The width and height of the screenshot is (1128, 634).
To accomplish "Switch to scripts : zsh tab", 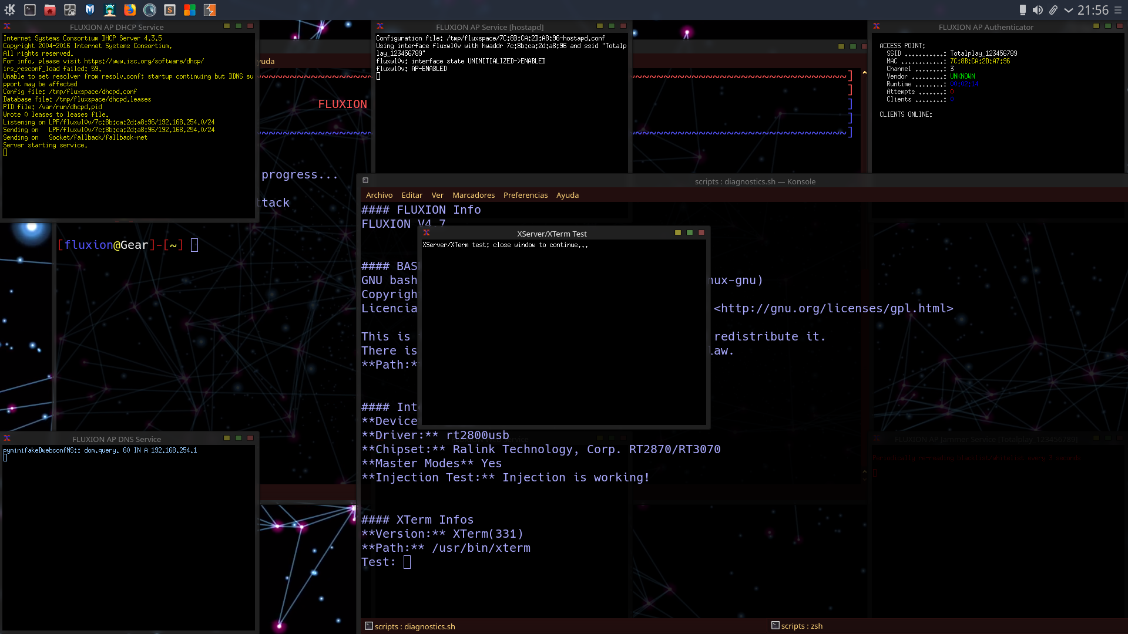I will [797, 626].
